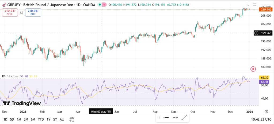The width and height of the screenshot is (274, 124).
Task: Click the plus icon beside 199.963
Action: [256, 33]
